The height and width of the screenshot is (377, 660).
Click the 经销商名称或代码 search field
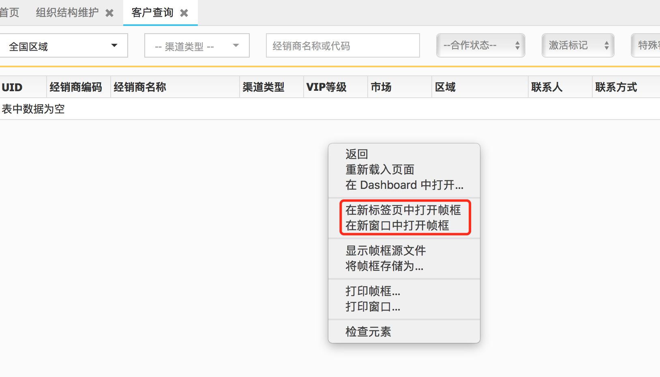click(343, 45)
